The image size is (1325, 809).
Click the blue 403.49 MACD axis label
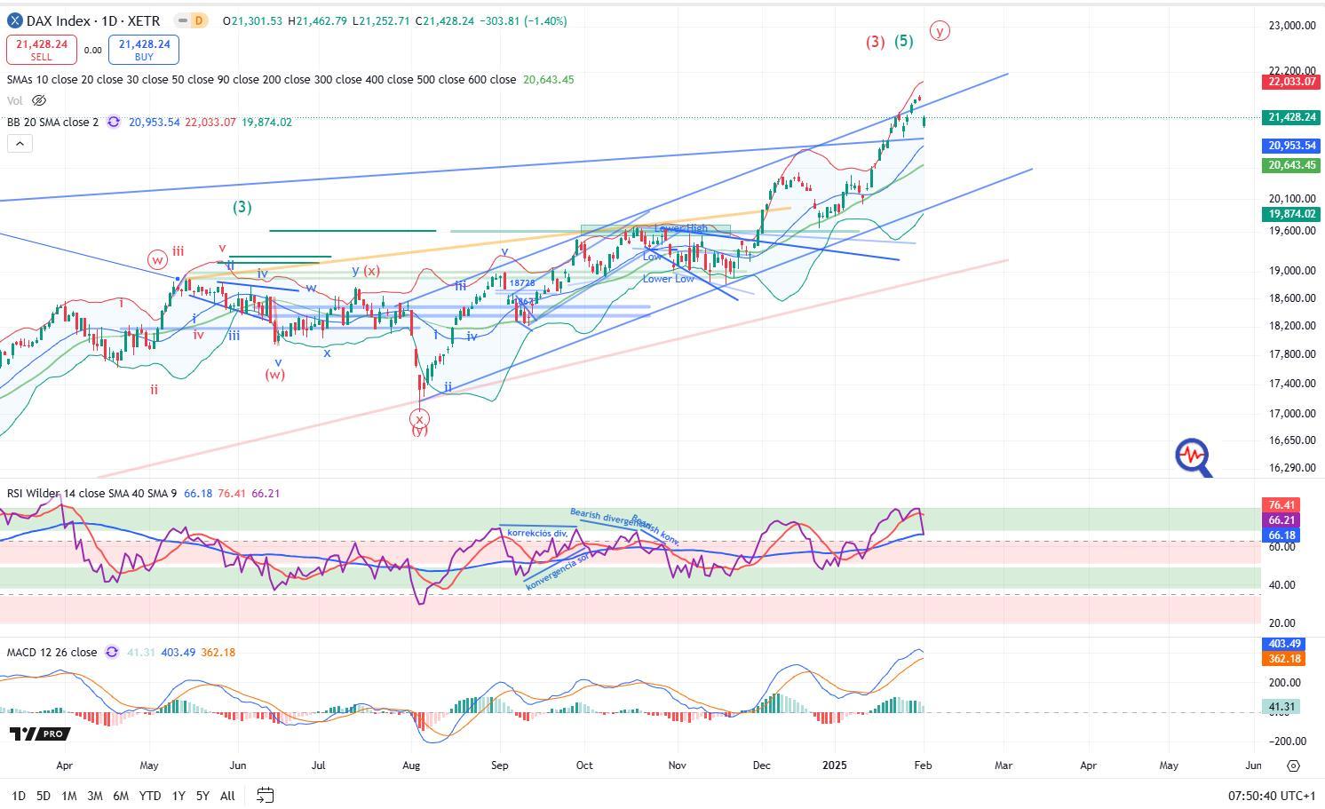point(1285,644)
